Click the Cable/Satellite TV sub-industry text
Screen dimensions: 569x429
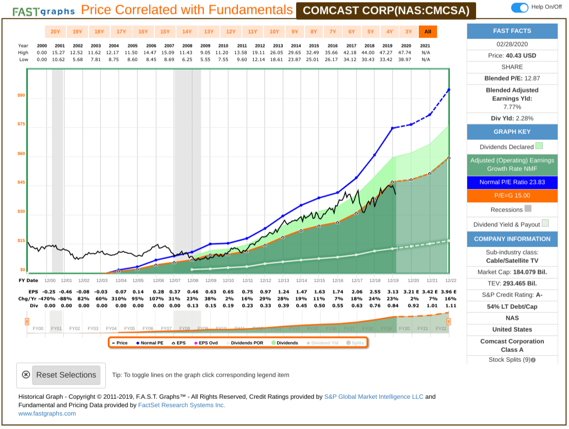coord(512,260)
